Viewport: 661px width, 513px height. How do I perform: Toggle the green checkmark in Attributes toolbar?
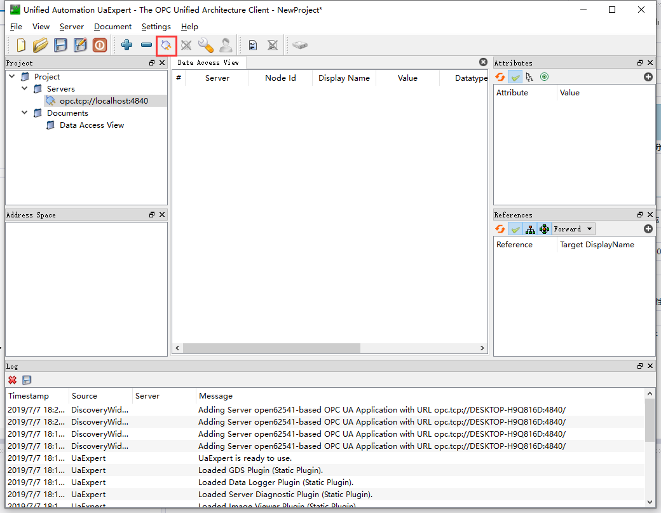515,77
